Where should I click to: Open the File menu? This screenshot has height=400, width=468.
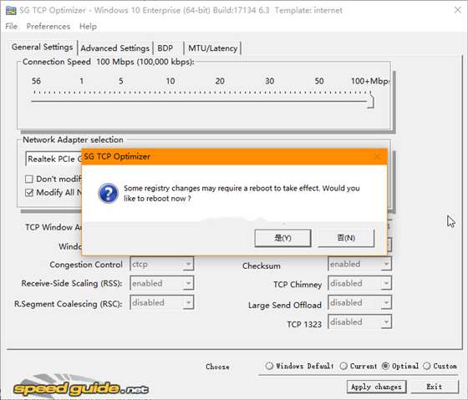(x=12, y=26)
